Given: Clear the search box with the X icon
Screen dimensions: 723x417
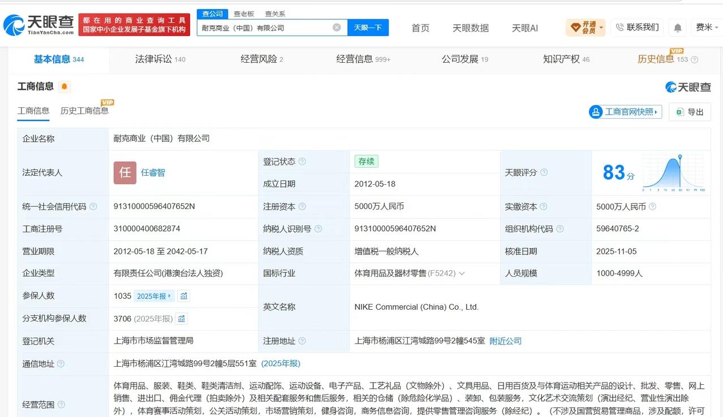Looking at the screenshot, I should (x=337, y=27).
